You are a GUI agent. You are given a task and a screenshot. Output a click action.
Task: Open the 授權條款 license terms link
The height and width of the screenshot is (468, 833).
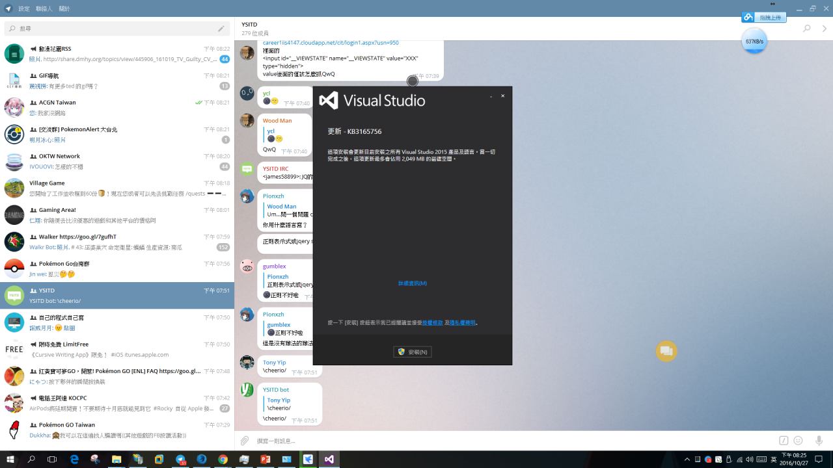[433, 323]
